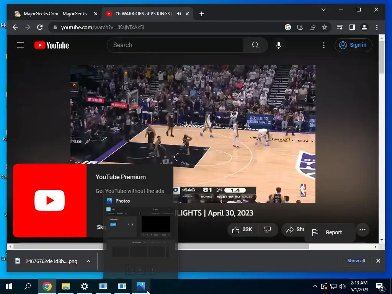The width and height of the screenshot is (392, 294).
Task: Open Settings gear from the taskbar
Action: [x=85, y=286]
